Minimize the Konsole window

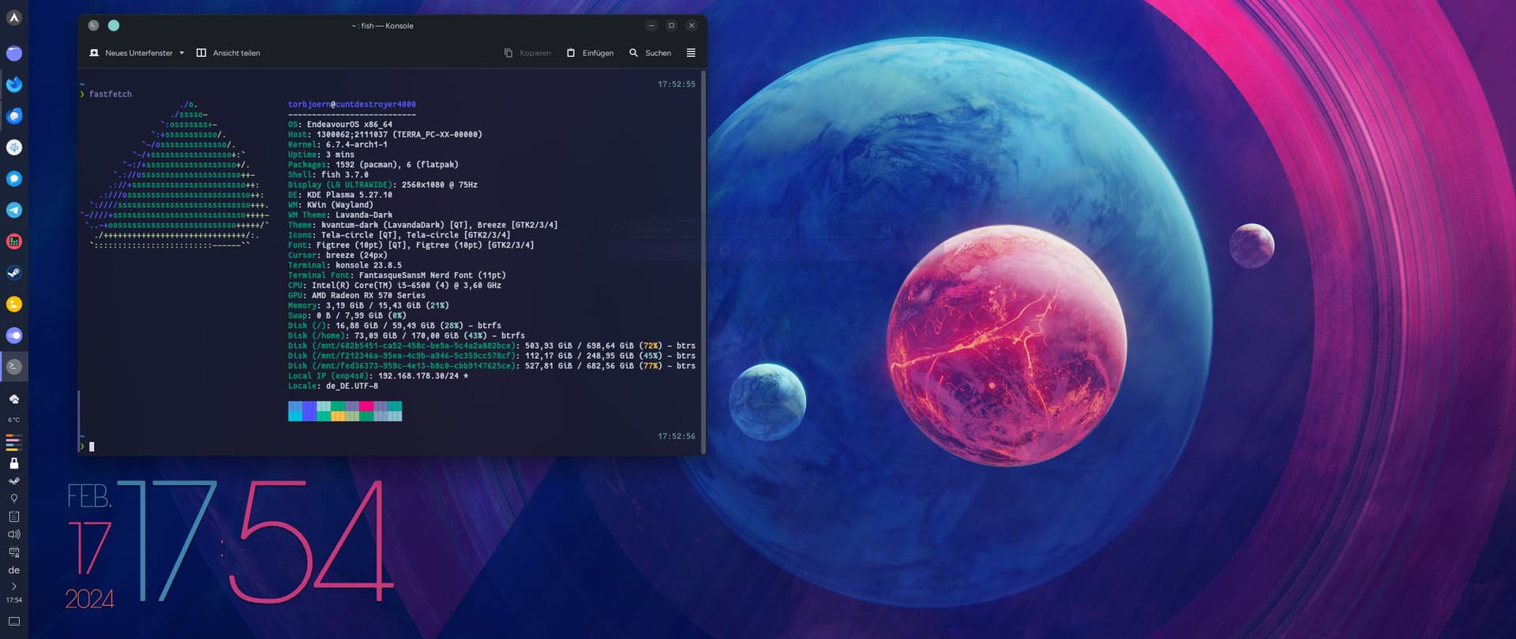click(651, 25)
